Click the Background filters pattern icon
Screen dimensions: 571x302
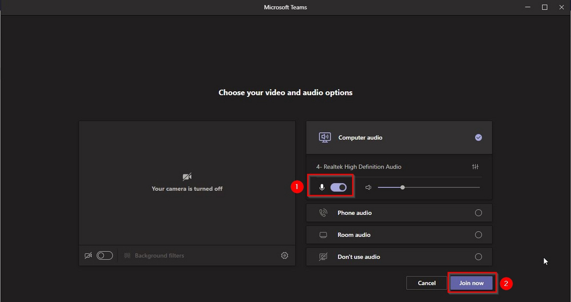(x=127, y=255)
